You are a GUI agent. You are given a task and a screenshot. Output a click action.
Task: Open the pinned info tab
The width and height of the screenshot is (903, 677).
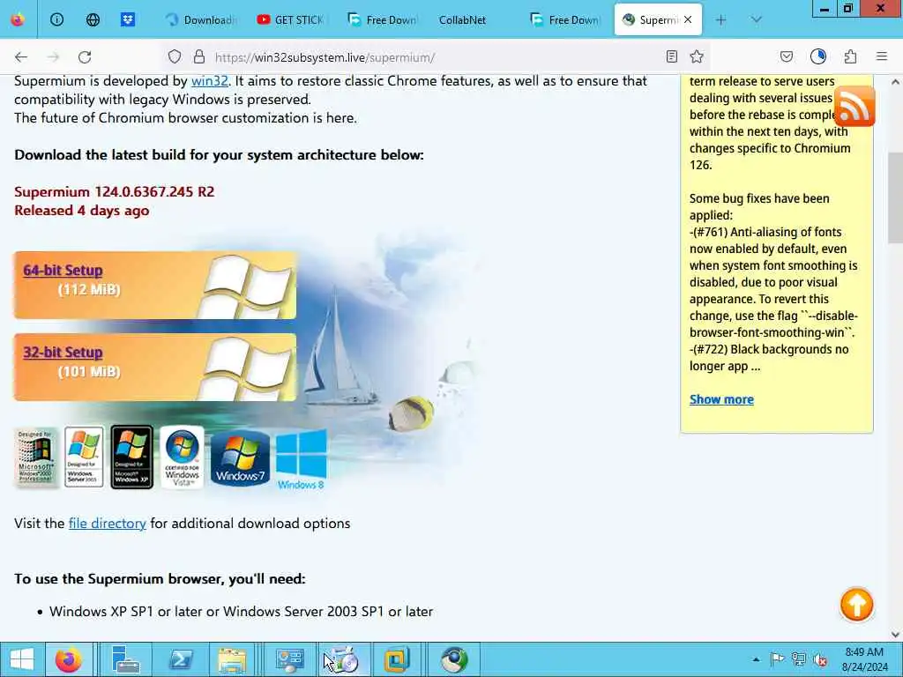point(56,19)
